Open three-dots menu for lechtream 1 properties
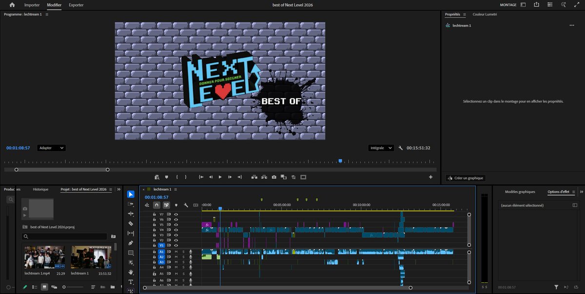Viewport: 585px width, 294px height. tap(572, 25)
